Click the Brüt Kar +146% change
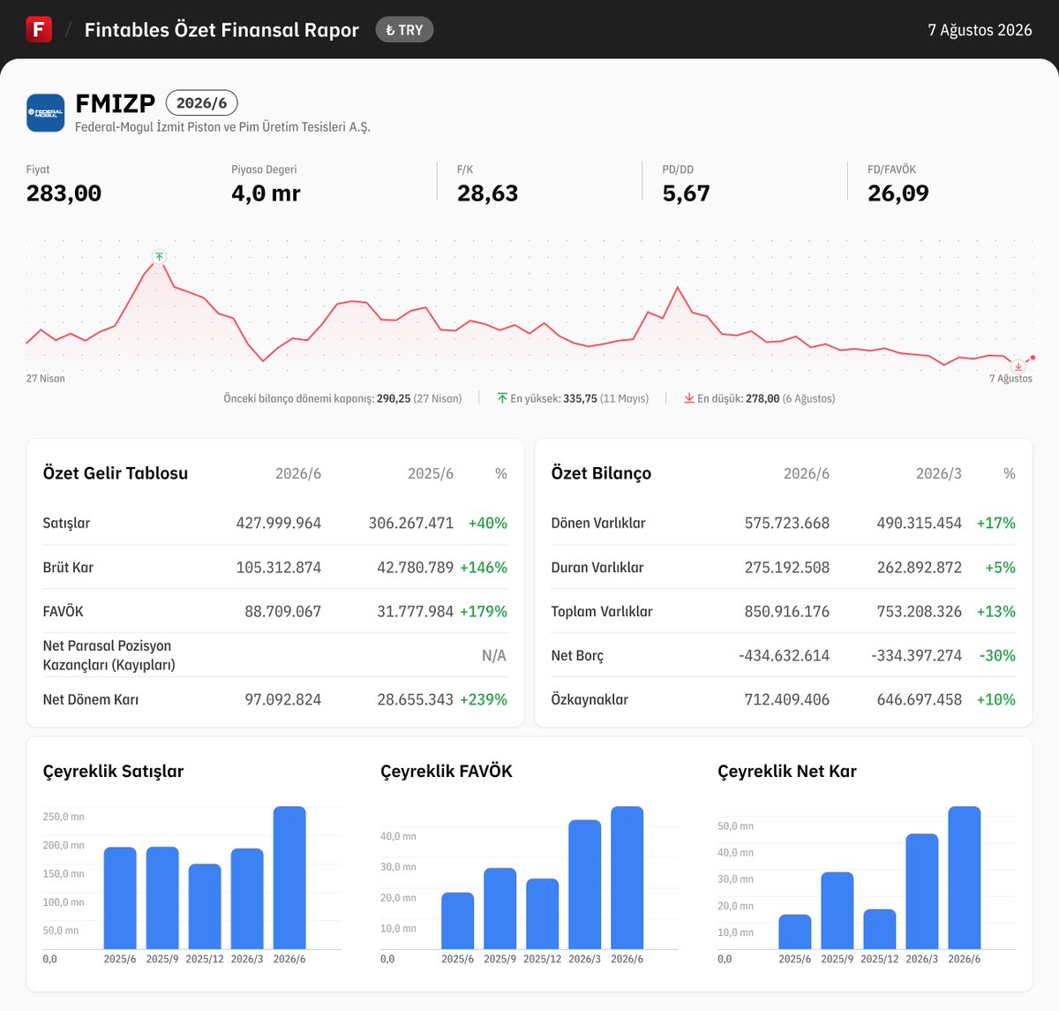 pyautogui.click(x=484, y=567)
